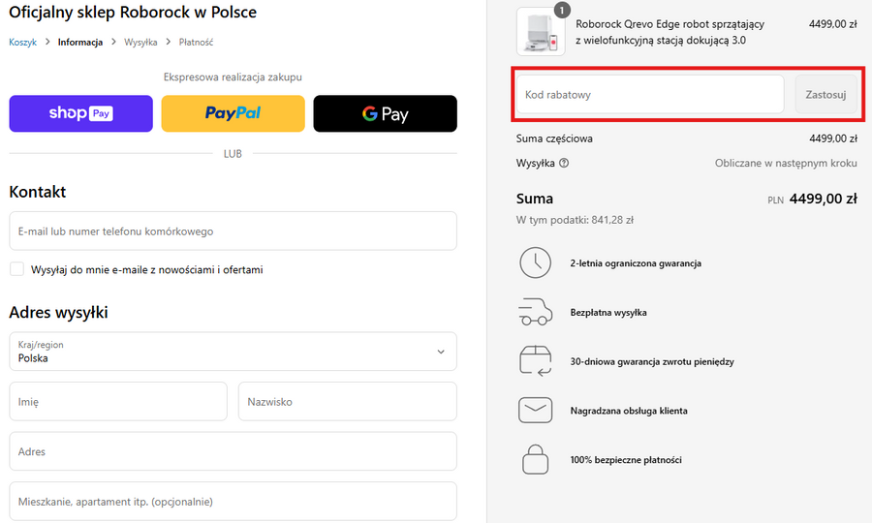Click the Roborock Qrevo Edge product thumbnail
Screen dimensions: 872x523
coord(541,31)
